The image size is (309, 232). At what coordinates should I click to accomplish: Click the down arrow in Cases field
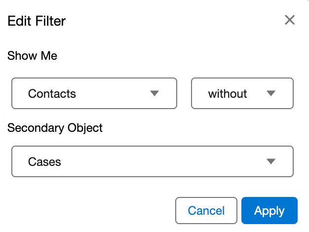pos(270,161)
